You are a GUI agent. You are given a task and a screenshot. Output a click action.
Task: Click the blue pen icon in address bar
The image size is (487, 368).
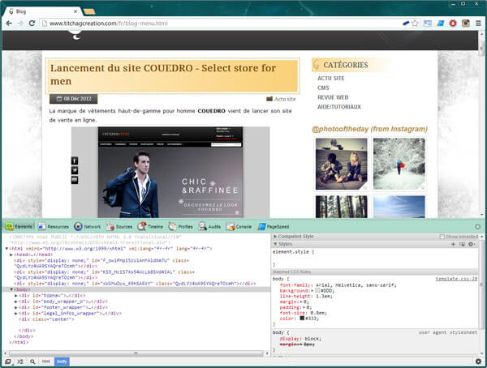click(x=406, y=24)
